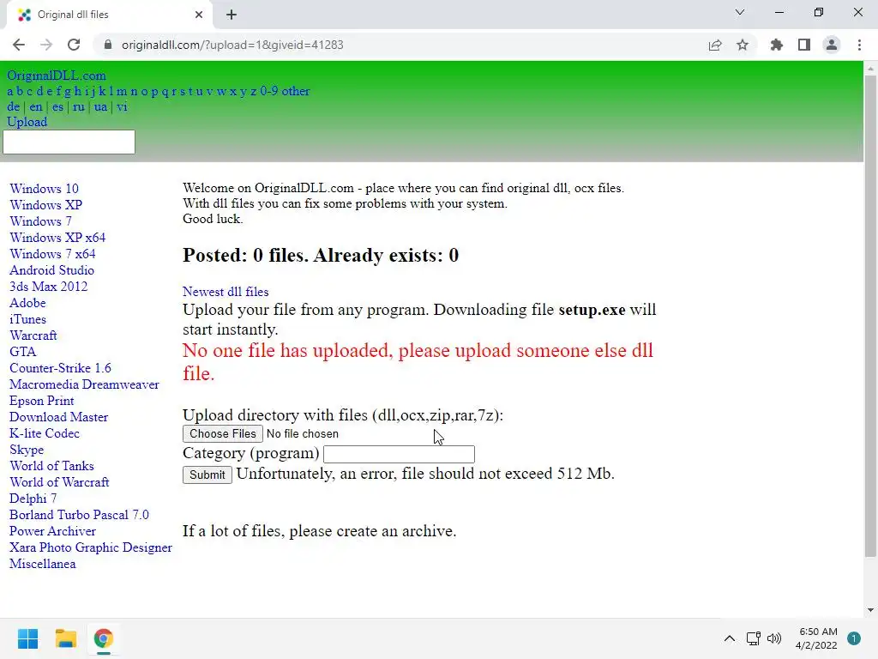
Task: Open the other category link
Action: 296,91
